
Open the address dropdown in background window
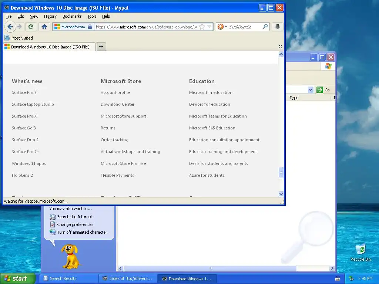click(311, 90)
